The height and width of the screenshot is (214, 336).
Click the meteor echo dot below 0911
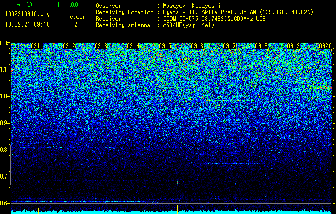click(x=39, y=182)
